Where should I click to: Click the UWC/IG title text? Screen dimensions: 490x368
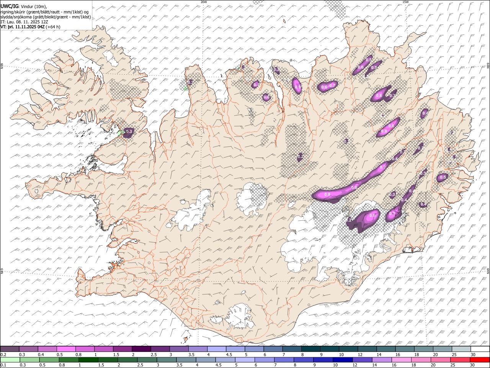(x=9, y=6)
